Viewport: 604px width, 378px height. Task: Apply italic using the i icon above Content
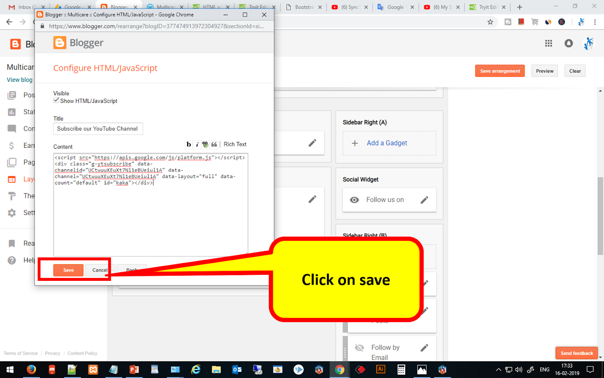pyautogui.click(x=197, y=144)
